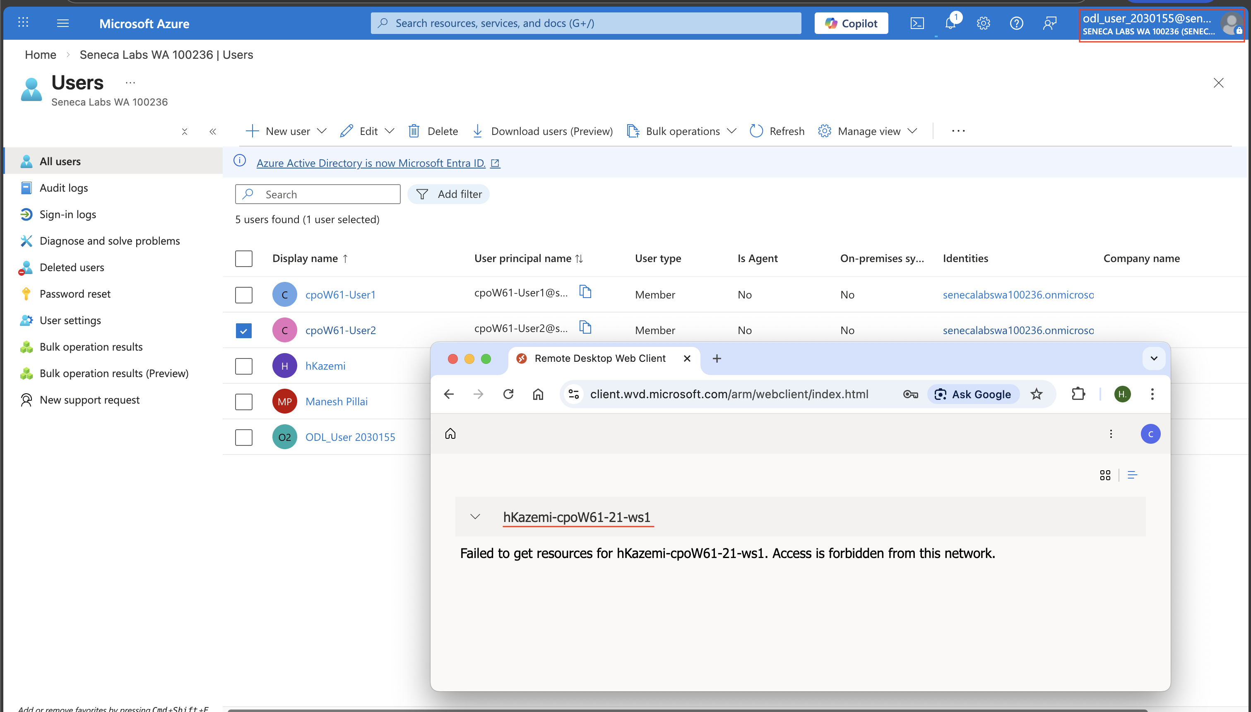Viewport: 1251px width, 712px height.
Task: Check the ODL_User 2030155 row checkbox
Action: [x=243, y=437]
